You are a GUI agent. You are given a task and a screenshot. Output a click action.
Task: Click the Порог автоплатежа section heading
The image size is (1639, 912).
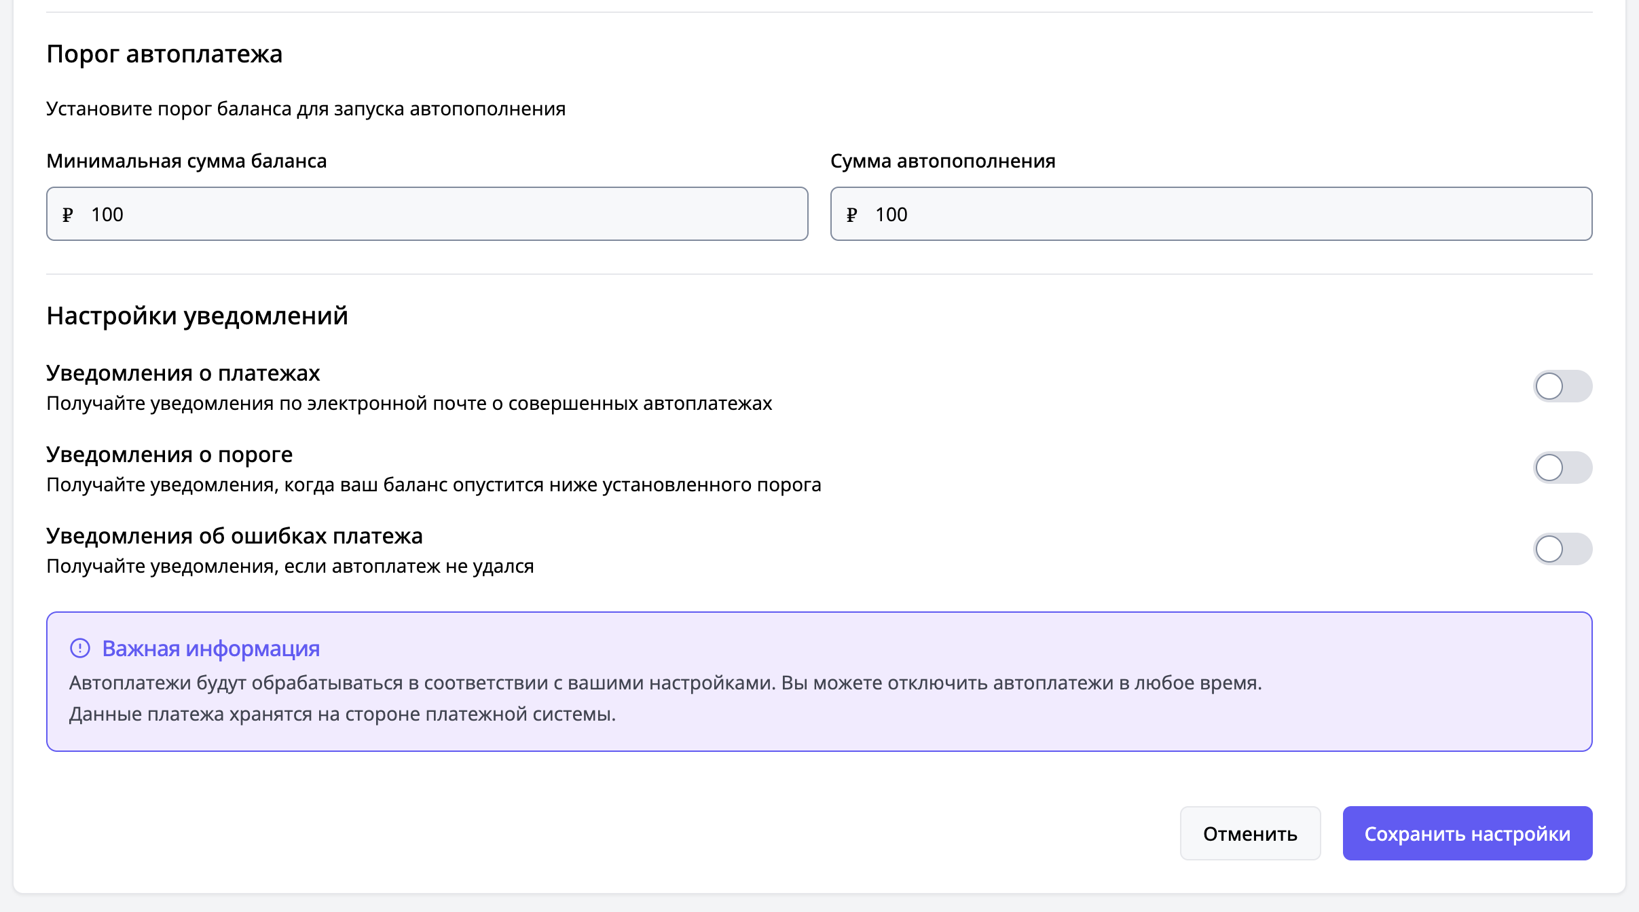point(164,54)
